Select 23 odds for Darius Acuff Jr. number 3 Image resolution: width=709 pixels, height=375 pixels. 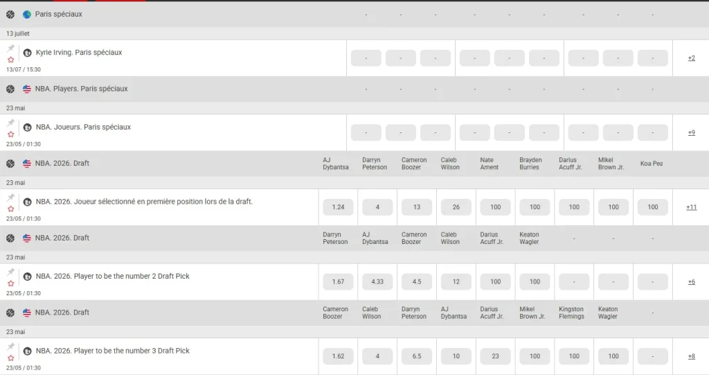[496, 356]
